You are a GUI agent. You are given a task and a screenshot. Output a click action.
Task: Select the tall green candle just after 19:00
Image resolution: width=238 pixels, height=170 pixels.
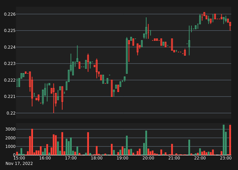[127, 56]
